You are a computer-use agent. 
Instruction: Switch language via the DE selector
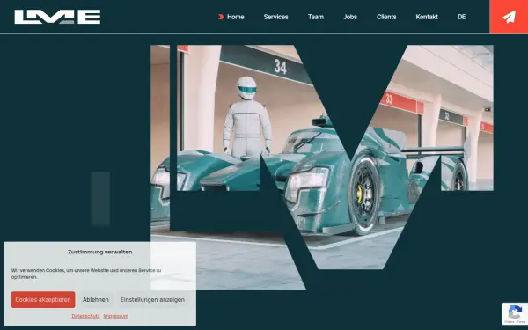click(461, 17)
